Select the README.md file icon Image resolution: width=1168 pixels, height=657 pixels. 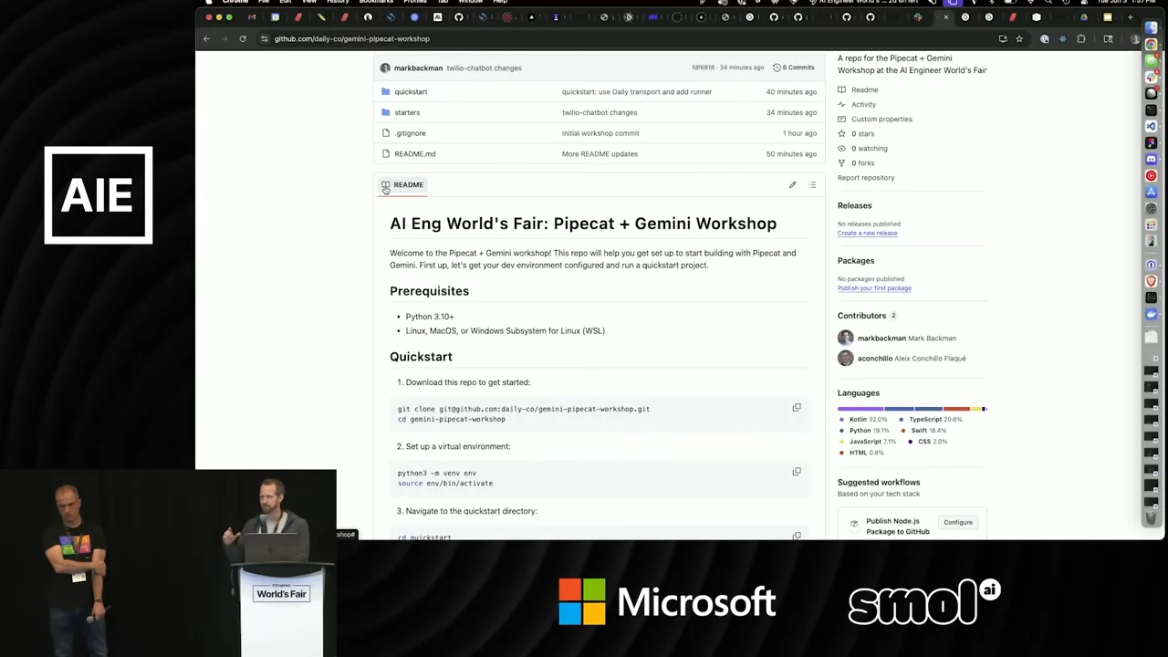385,153
